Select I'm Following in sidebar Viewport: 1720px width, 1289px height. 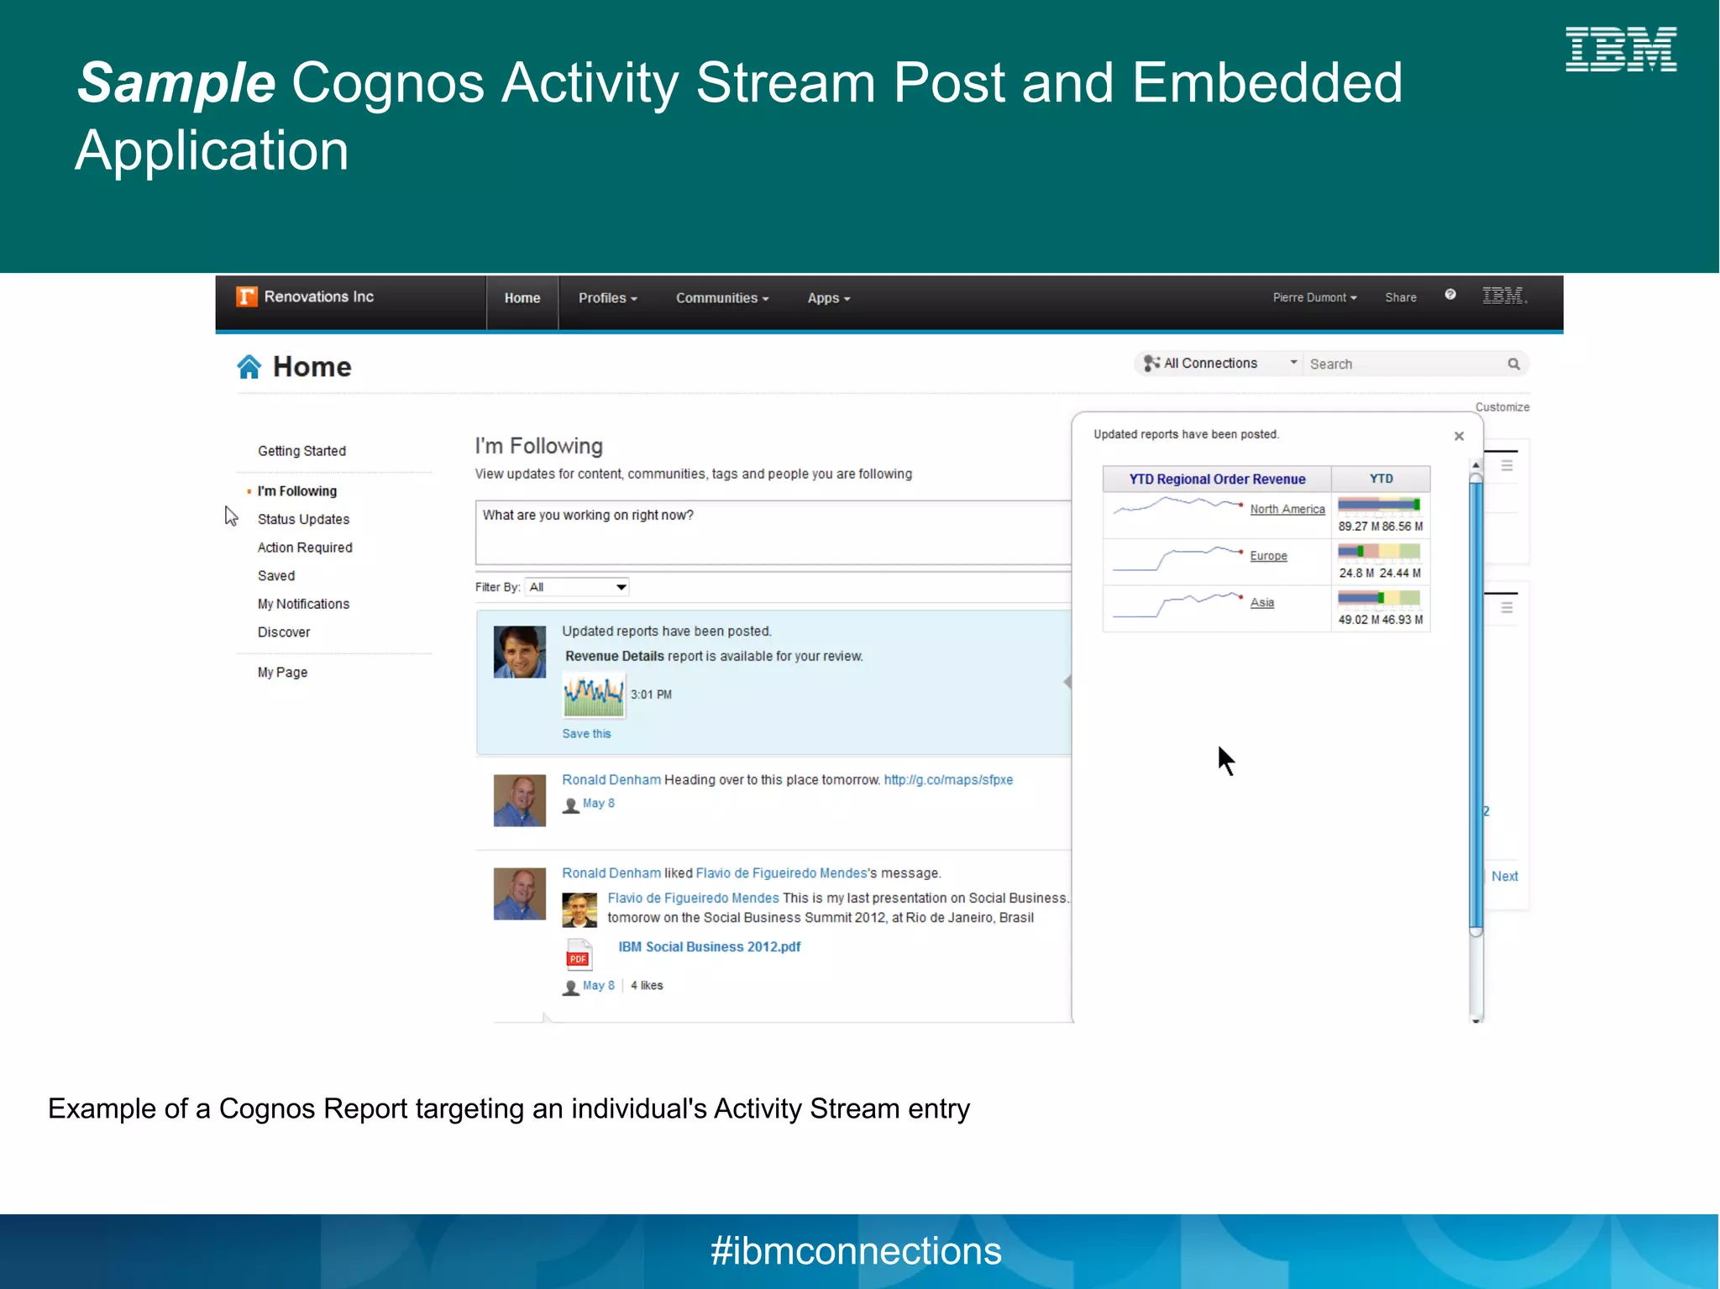[296, 491]
